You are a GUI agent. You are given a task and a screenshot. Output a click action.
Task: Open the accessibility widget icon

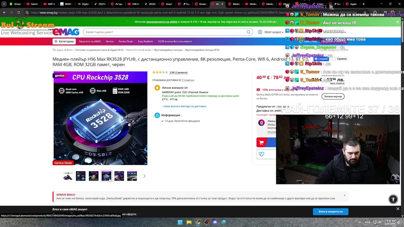click(393, 199)
